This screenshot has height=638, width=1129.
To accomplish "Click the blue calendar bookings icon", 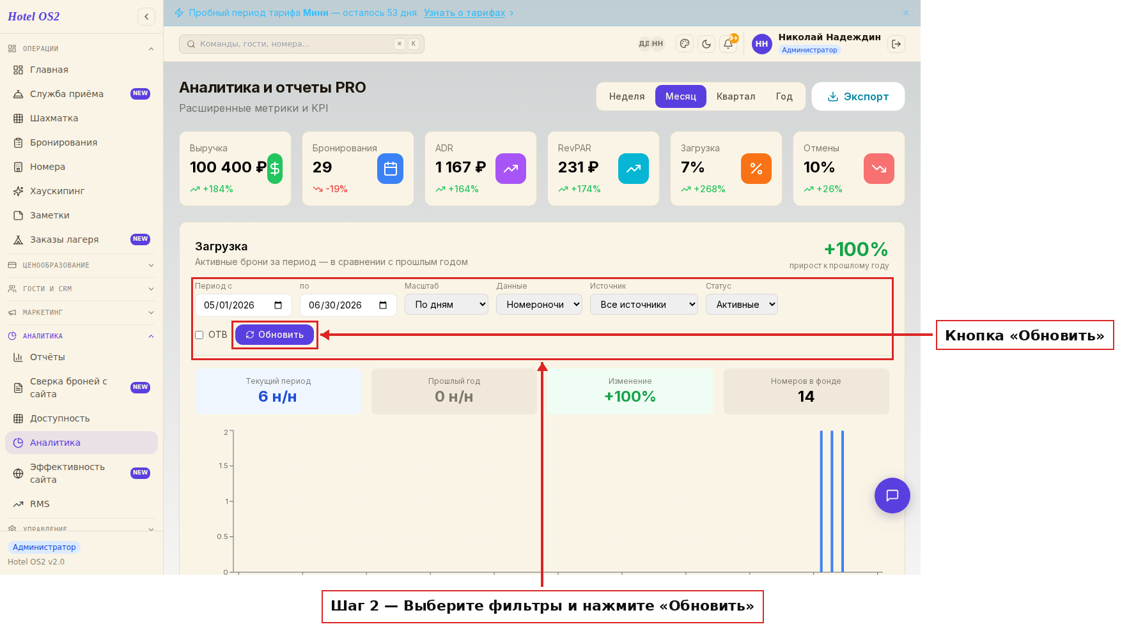I will click(390, 169).
